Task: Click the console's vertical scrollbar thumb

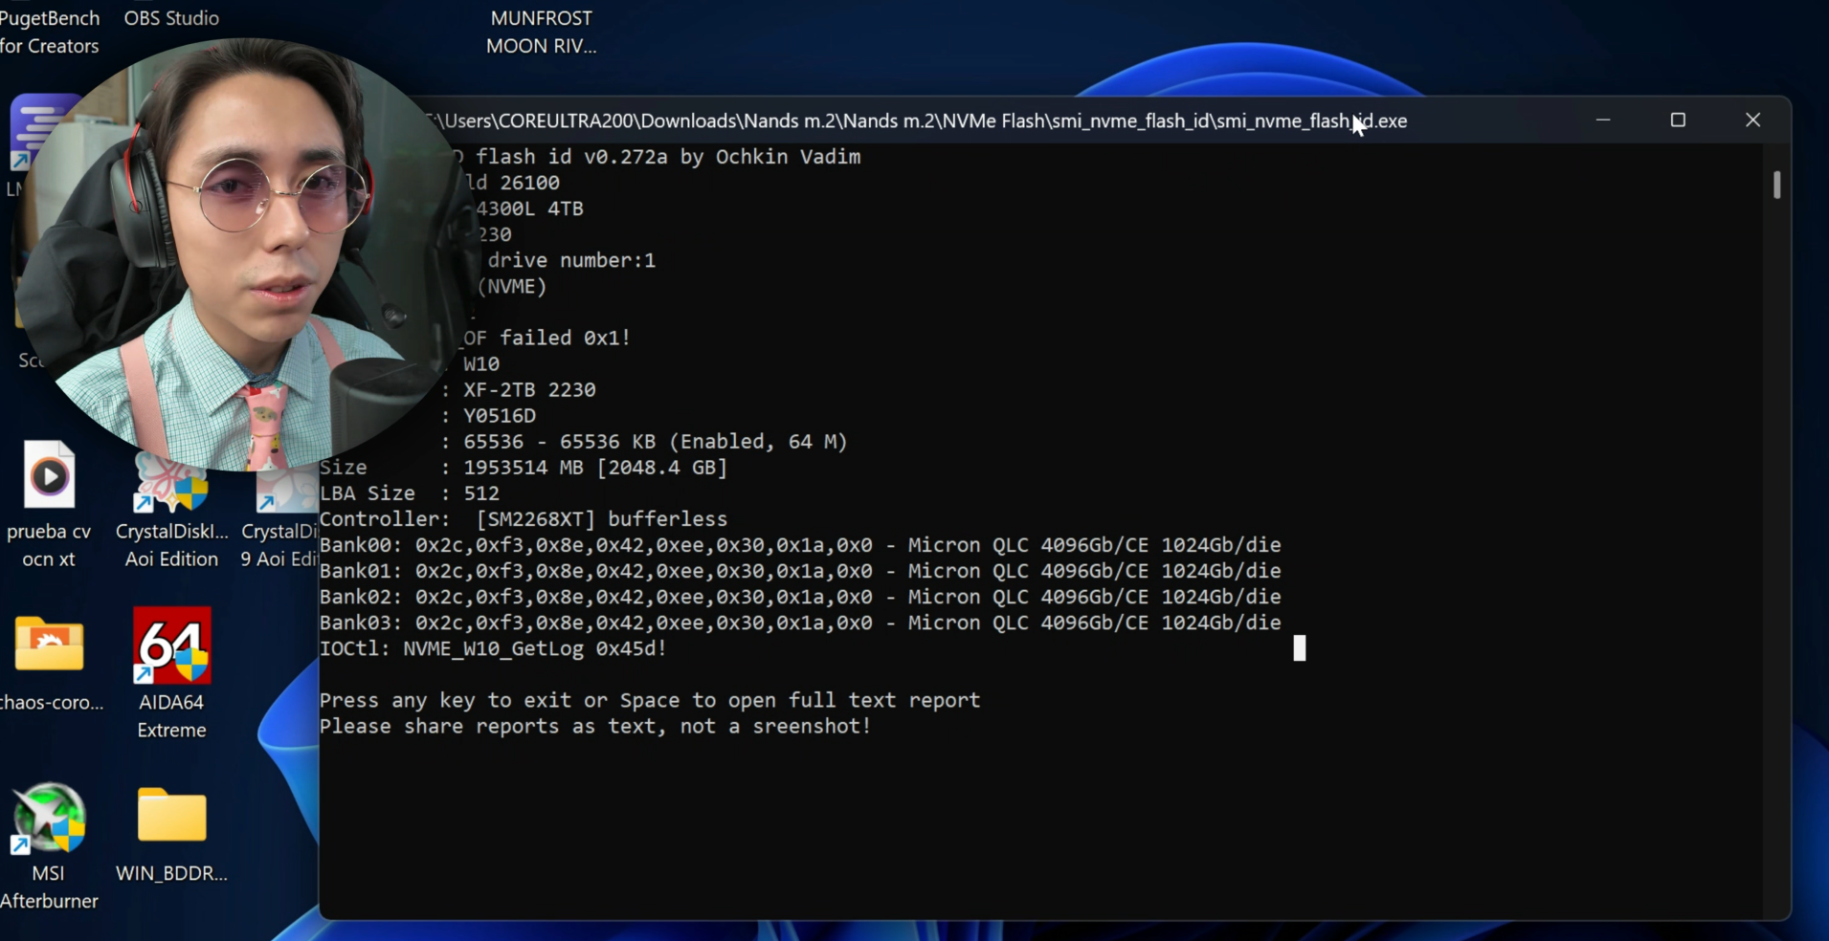Action: point(1776,185)
